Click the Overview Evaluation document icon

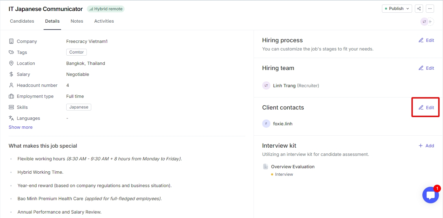(265, 167)
